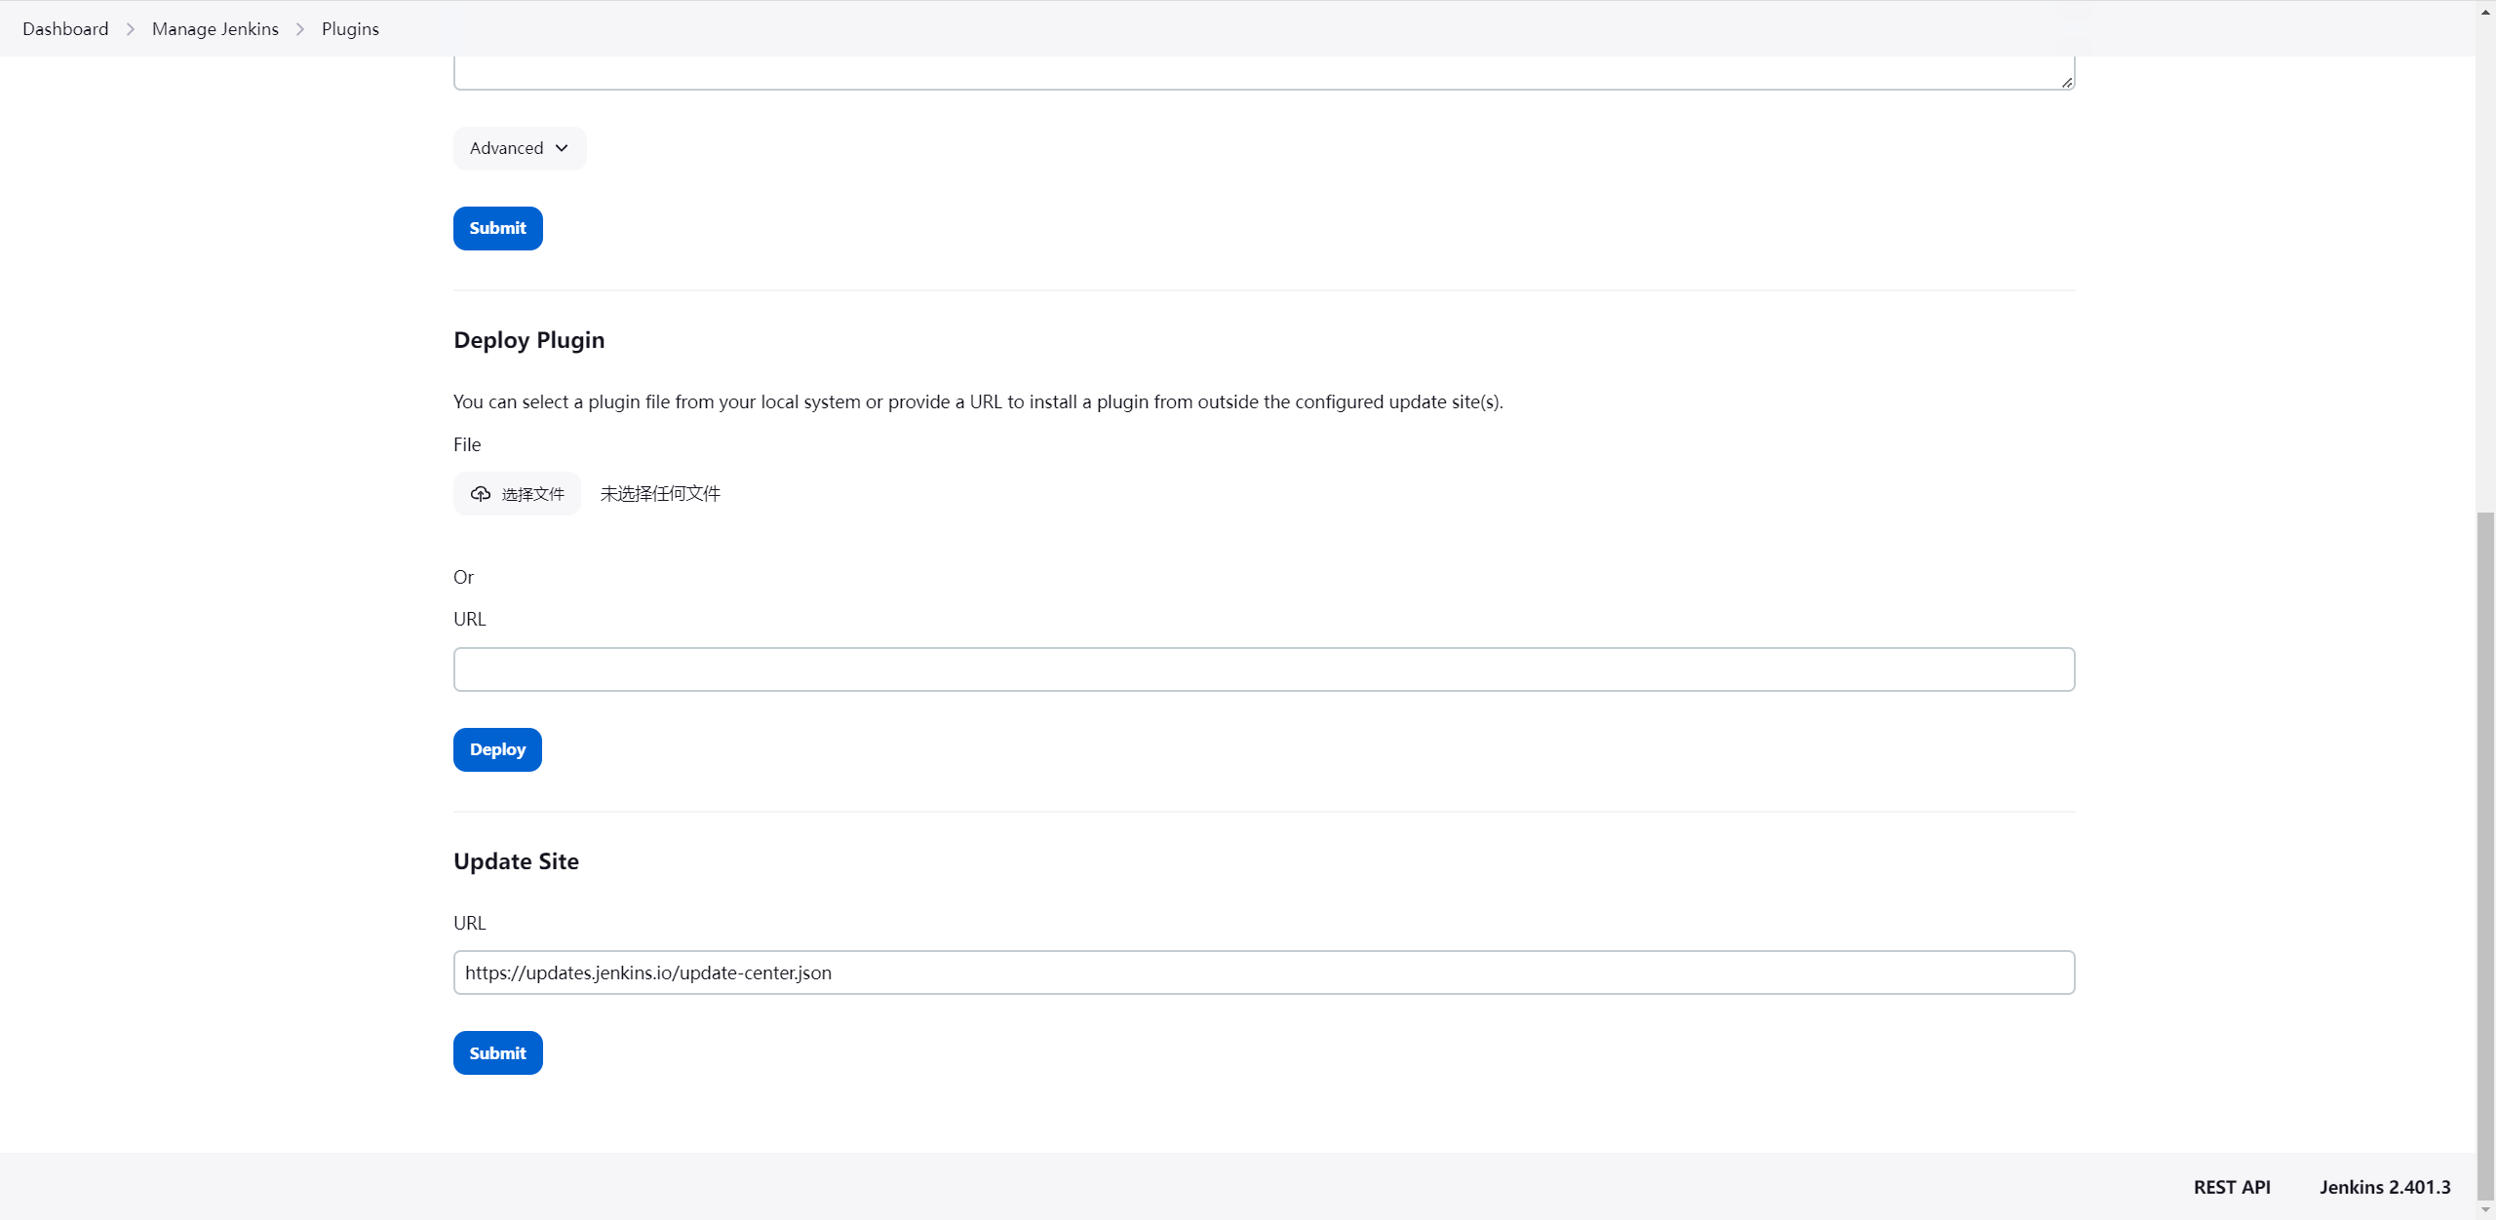The height and width of the screenshot is (1220, 2496).
Task: Click the chevron on the Advanced button
Action: pyautogui.click(x=562, y=148)
